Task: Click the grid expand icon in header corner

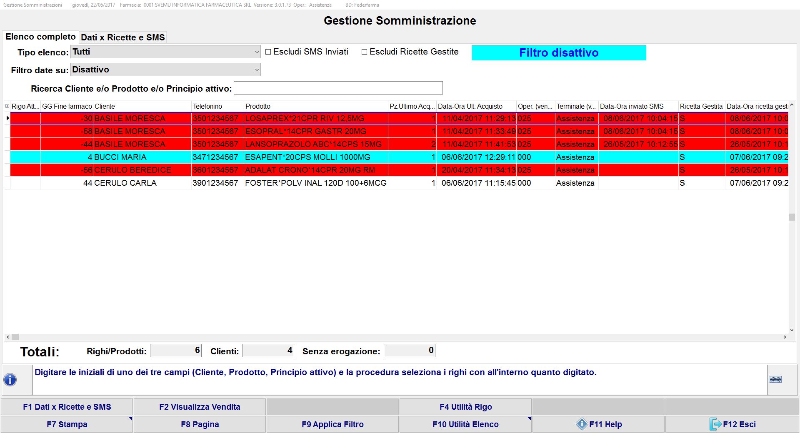Action: point(7,106)
